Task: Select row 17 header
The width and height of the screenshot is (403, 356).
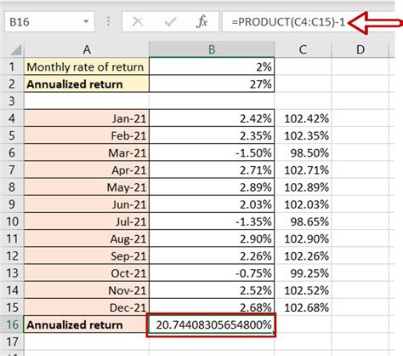Action: pos(12,342)
